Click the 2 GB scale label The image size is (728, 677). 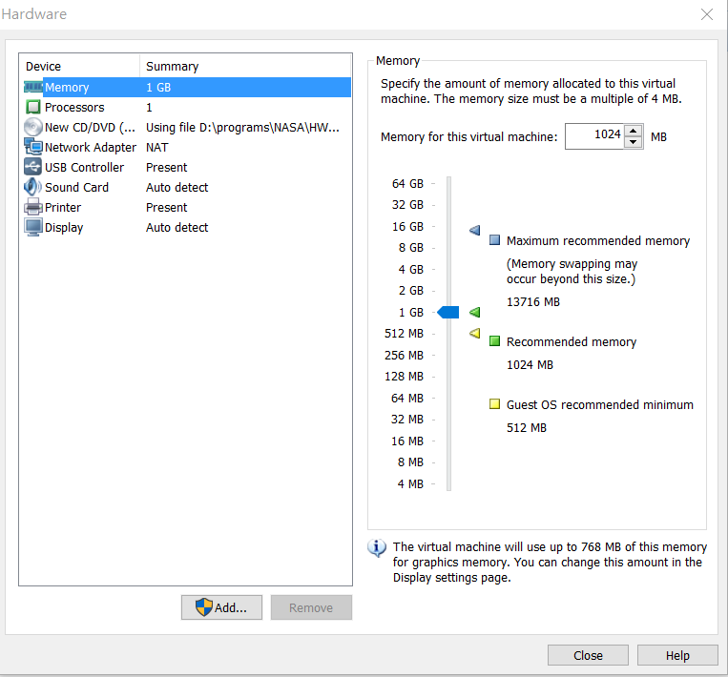[411, 291]
